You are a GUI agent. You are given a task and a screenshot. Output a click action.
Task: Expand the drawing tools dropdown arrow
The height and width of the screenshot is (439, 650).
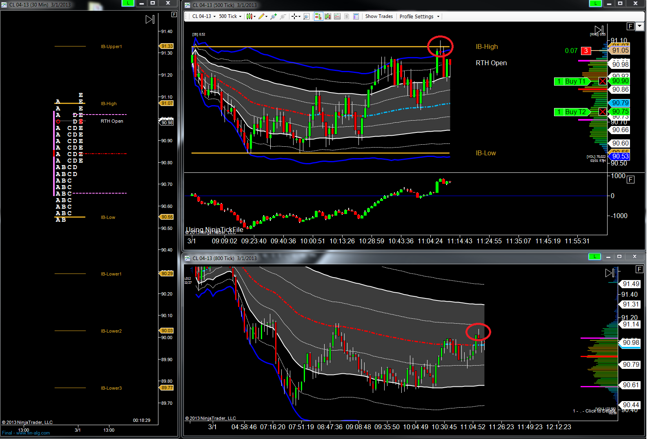pos(267,17)
